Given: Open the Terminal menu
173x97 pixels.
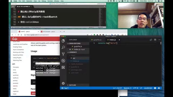Looking at the screenshot, I should coord(50,1).
